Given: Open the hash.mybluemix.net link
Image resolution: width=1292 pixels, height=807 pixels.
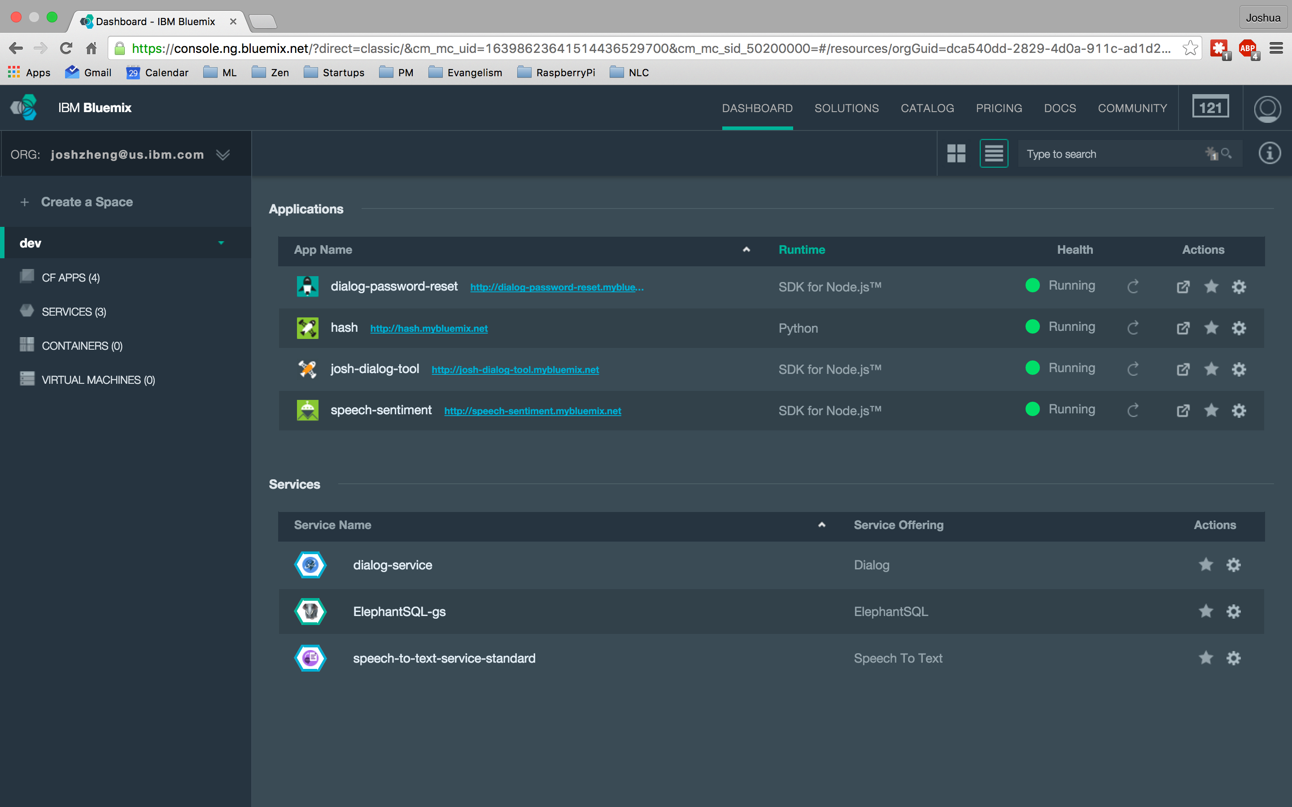Looking at the screenshot, I should pyautogui.click(x=429, y=328).
